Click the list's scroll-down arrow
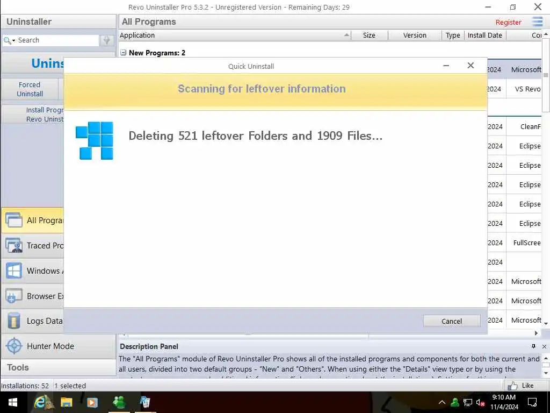 (546, 323)
